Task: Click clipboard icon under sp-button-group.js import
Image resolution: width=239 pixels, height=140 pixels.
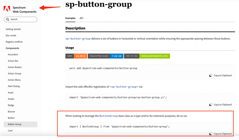Action: pos(211,105)
